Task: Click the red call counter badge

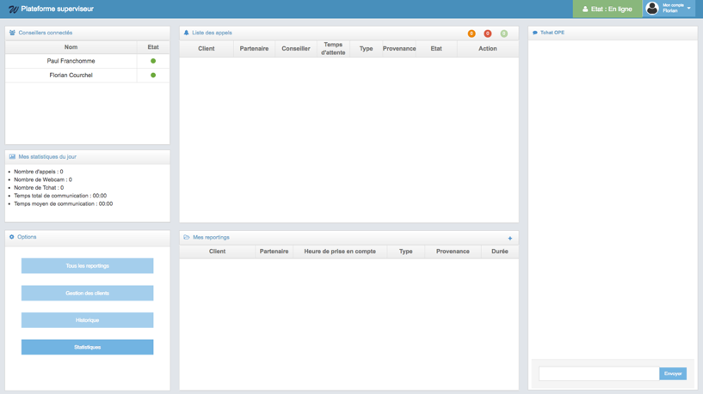Action: tap(488, 33)
